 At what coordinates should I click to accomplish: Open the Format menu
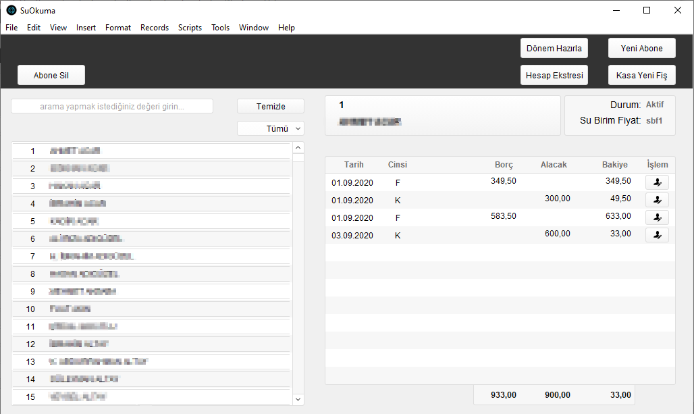[117, 28]
